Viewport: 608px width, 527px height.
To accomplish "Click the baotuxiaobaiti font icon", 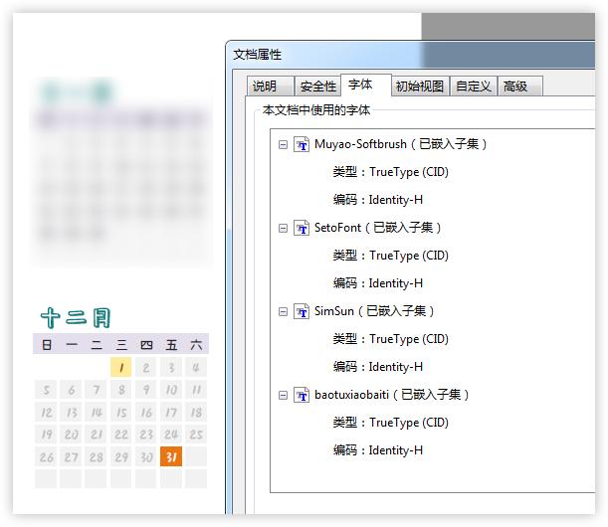I will point(302,396).
